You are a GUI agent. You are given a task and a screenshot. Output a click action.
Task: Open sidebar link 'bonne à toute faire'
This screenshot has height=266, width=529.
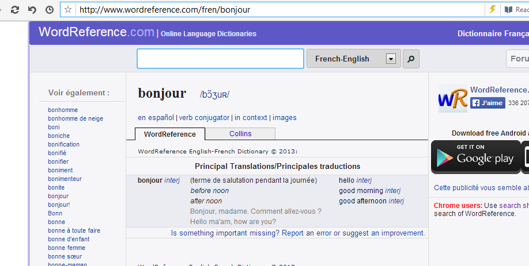tap(74, 231)
